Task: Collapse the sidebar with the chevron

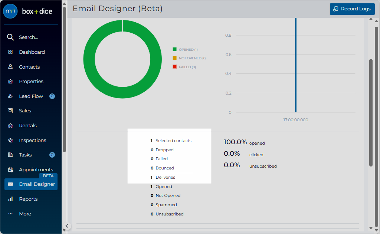Action: click(x=67, y=226)
